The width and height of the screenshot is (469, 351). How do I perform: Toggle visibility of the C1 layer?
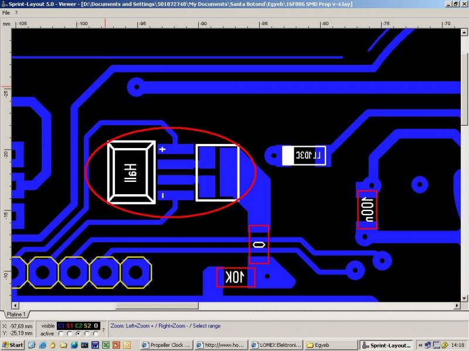pyautogui.click(x=61, y=326)
